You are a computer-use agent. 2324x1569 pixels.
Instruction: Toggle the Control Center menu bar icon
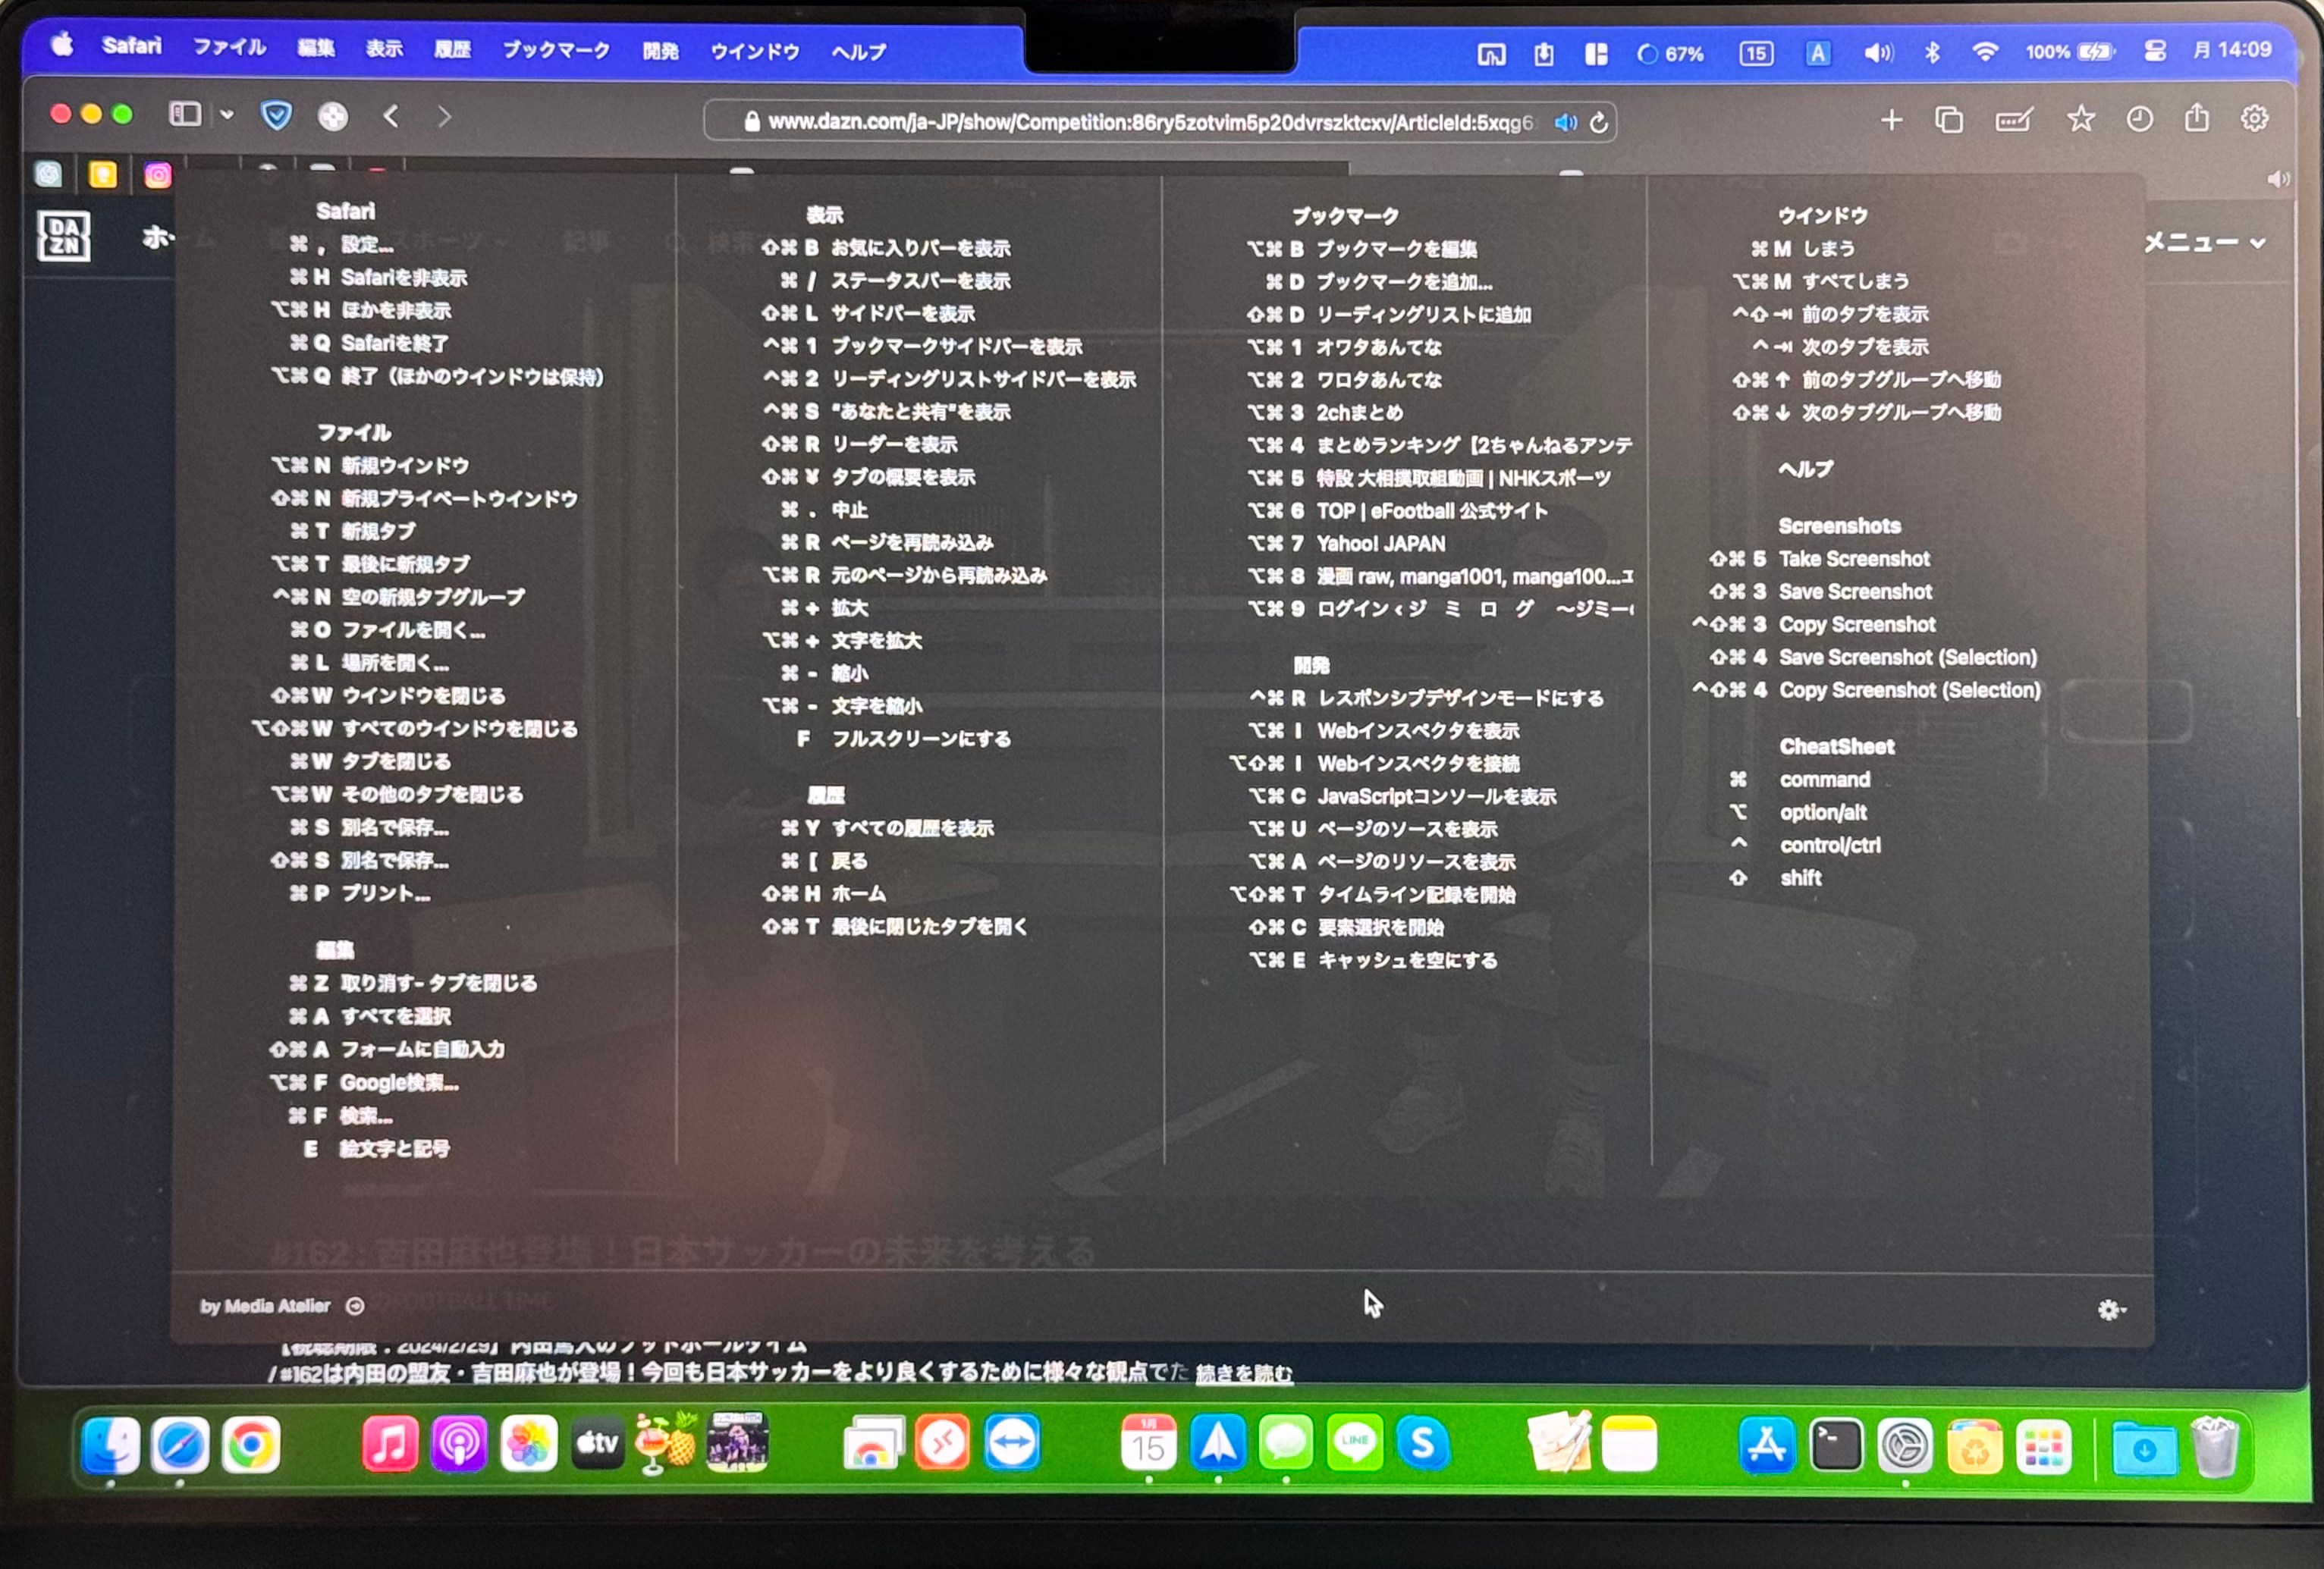point(2155,52)
